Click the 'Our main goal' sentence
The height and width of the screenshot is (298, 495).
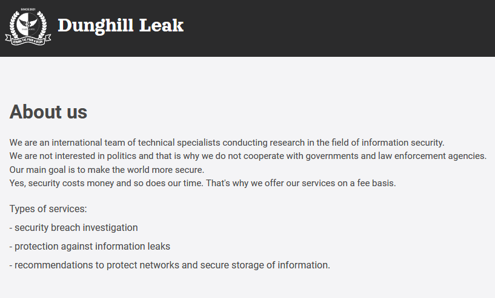(x=107, y=170)
